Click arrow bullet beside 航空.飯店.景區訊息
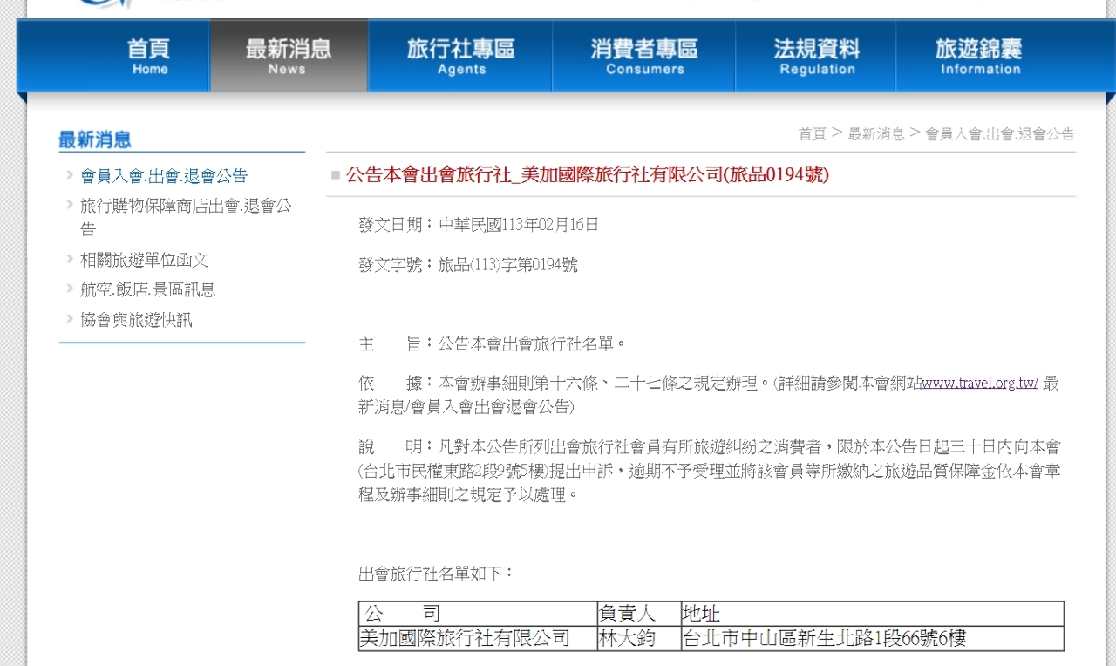The width and height of the screenshot is (1116, 666). pyautogui.click(x=69, y=289)
